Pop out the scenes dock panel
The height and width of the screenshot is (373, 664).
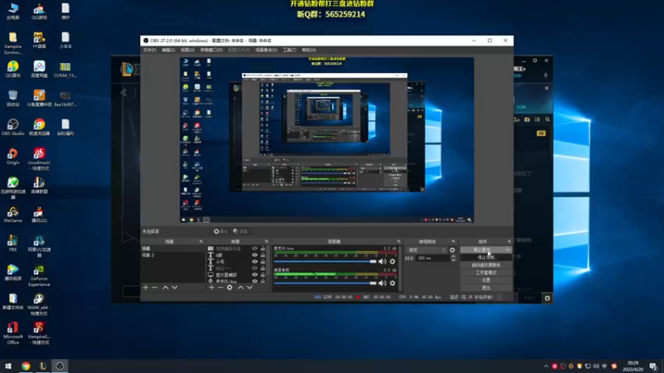201,241
